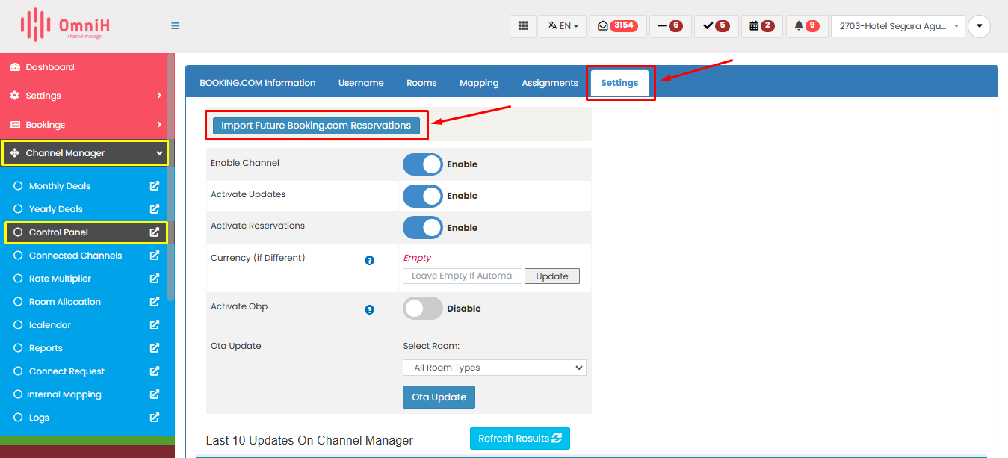Select Connected Channels in sidebar

(75, 256)
